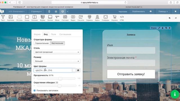
Task: Go back in browser history
Action: pos(10,3)
